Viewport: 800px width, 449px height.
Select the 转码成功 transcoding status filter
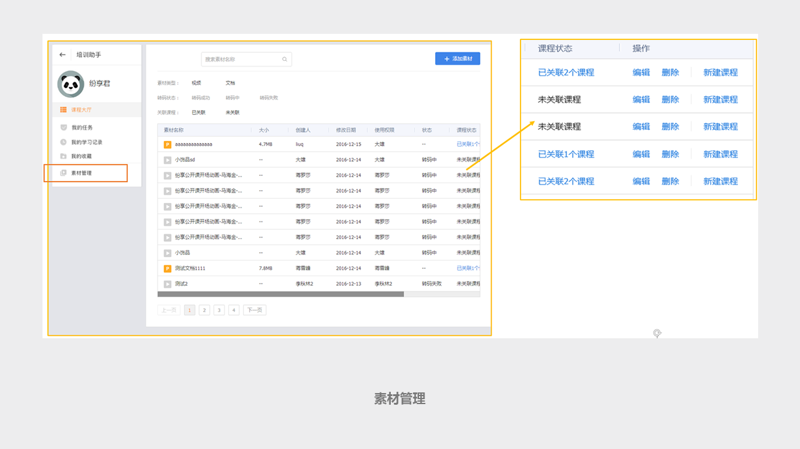[201, 98]
